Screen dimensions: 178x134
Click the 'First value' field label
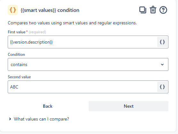(17, 32)
